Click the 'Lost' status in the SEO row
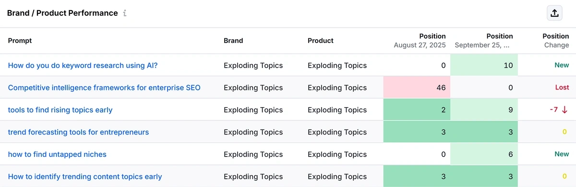The image size is (576, 187). click(x=562, y=88)
